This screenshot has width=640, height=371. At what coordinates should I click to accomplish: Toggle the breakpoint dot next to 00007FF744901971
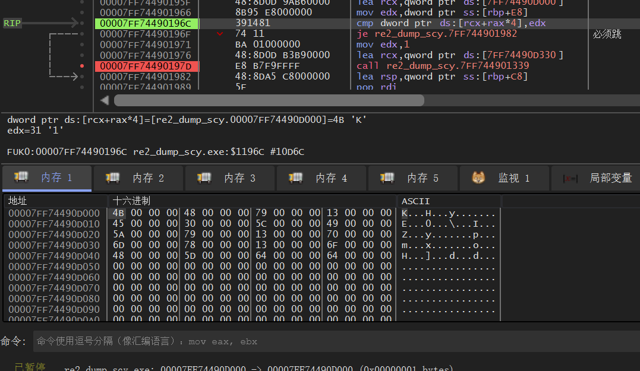coord(81,44)
